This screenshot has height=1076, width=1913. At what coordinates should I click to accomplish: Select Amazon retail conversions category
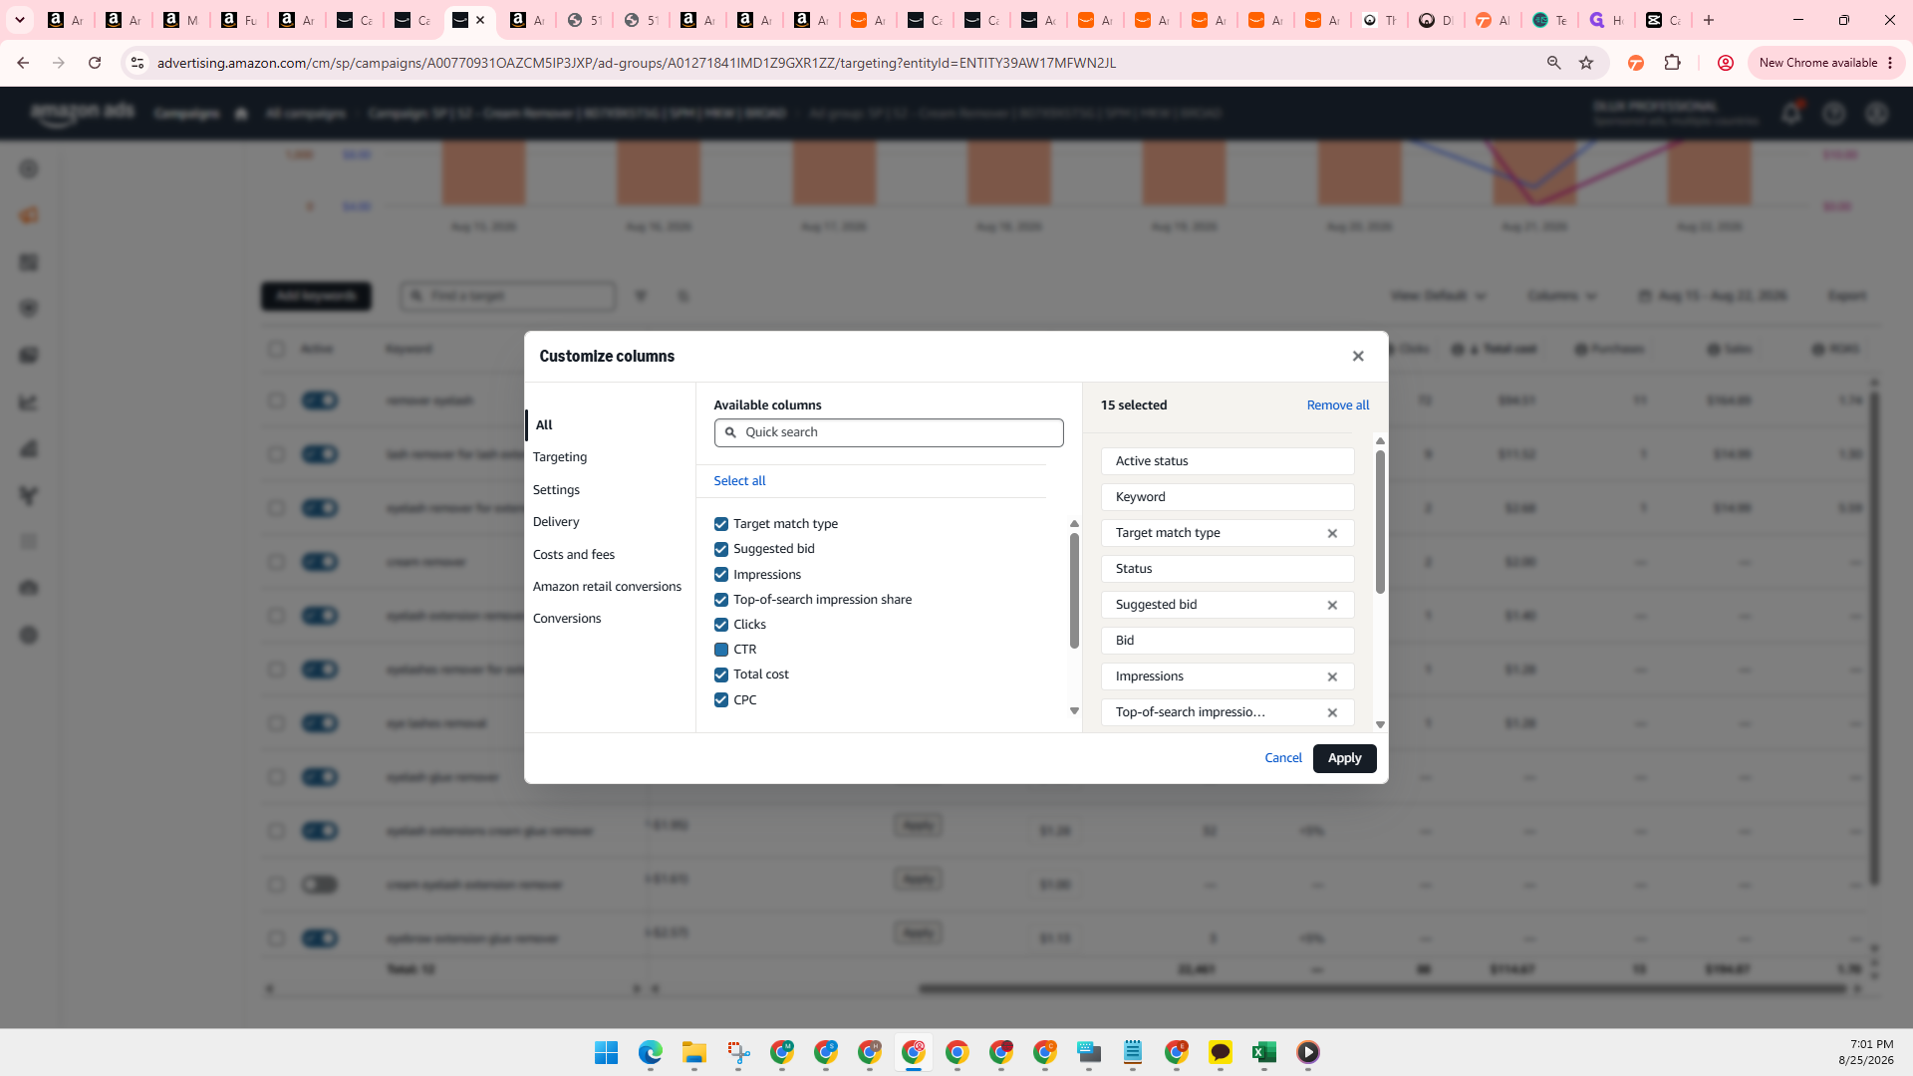[607, 587]
